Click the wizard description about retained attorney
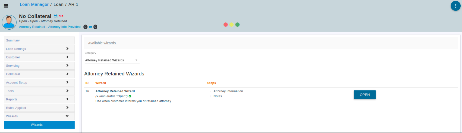 (133, 101)
